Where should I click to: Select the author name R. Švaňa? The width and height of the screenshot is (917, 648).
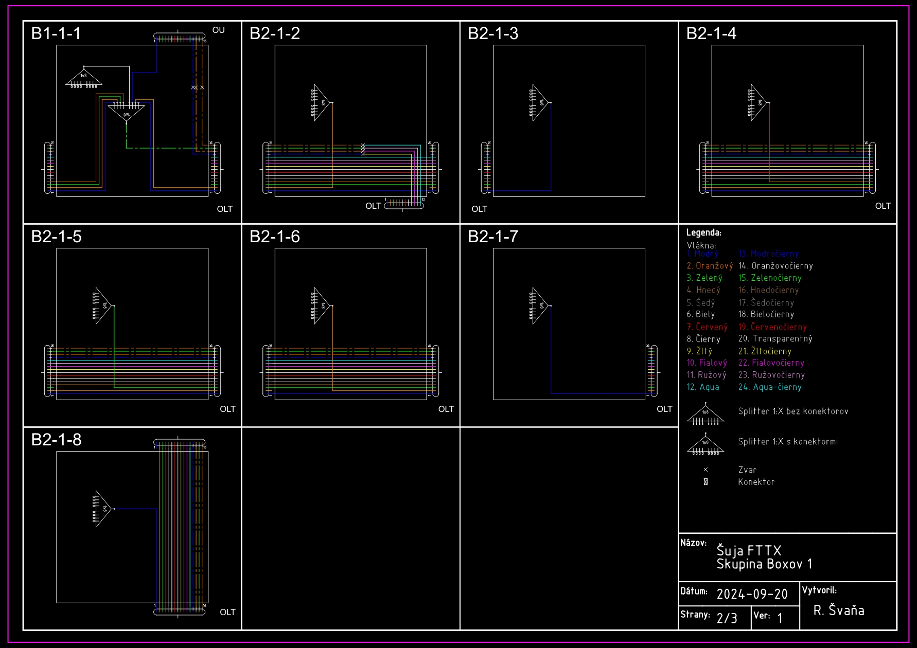tap(838, 610)
